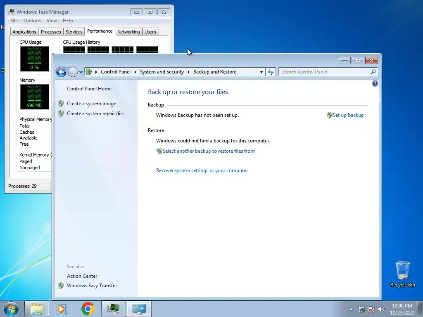Select the System and Security breadcrumb
Image resolution: width=423 pixels, height=317 pixels.
coord(162,72)
